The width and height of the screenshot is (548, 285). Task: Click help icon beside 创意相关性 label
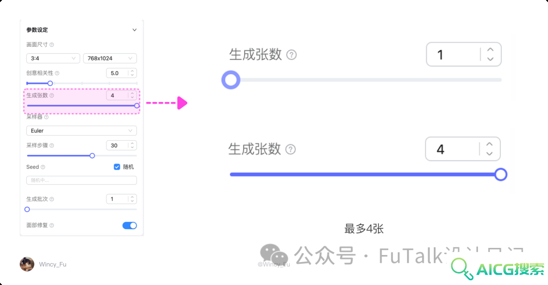57,73
